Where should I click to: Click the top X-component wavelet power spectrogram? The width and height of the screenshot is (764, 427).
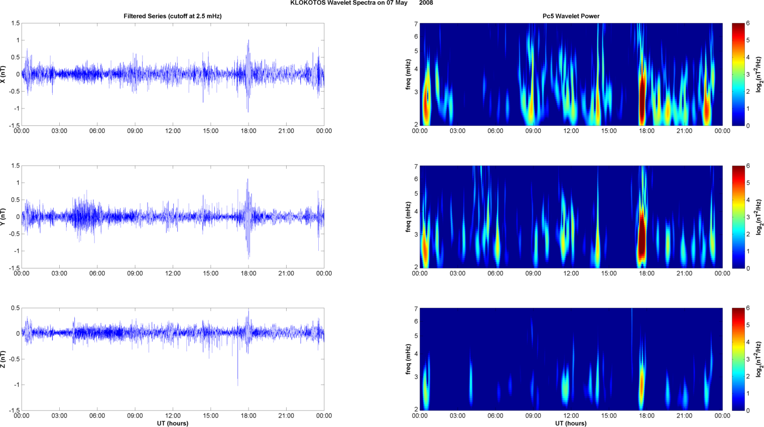(571, 74)
